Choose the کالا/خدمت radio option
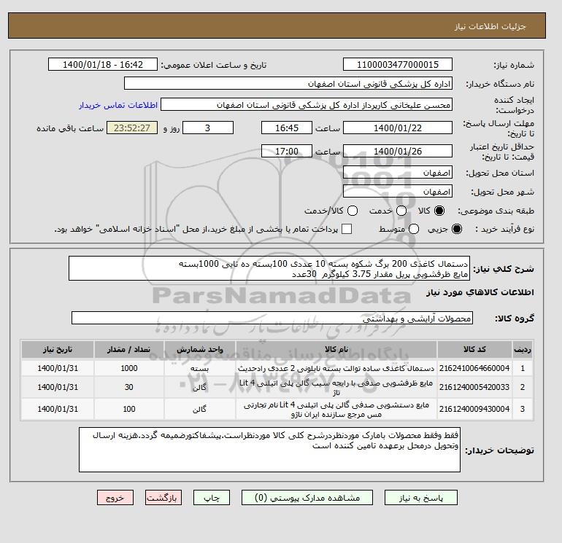Screen dimensions: 562x543 tap(353, 211)
